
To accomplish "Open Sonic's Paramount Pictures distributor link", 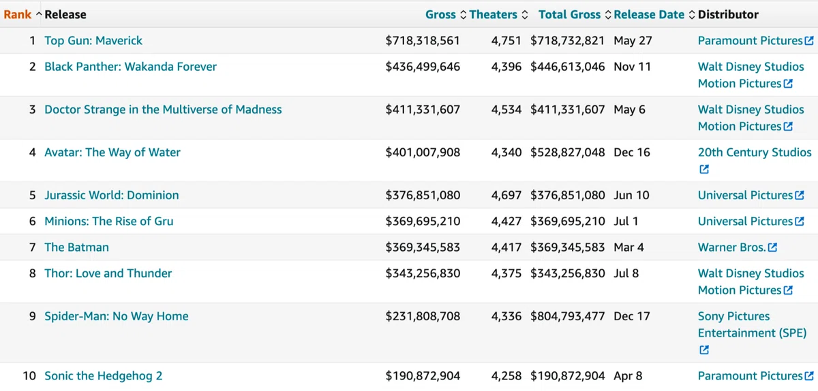I will (750, 376).
